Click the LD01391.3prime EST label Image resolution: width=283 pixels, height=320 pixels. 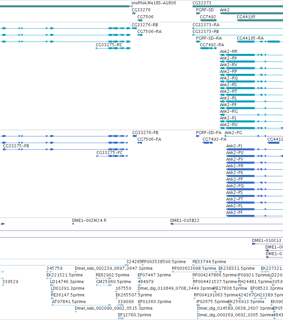point(68,289)
